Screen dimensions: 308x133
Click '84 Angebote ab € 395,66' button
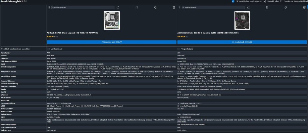tap(242, 42)
